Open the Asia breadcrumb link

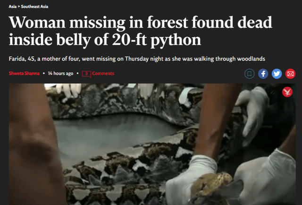[x=13, y=7]
